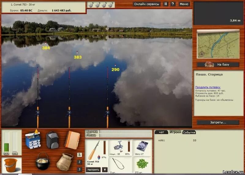Pause the game with the pause button
Screen dimensions: 245x175
click(x=166, y=4)
